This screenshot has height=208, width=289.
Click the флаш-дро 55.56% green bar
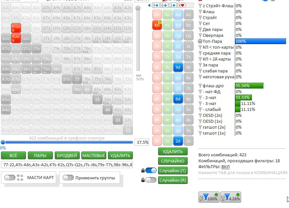[x=249, y=86]
